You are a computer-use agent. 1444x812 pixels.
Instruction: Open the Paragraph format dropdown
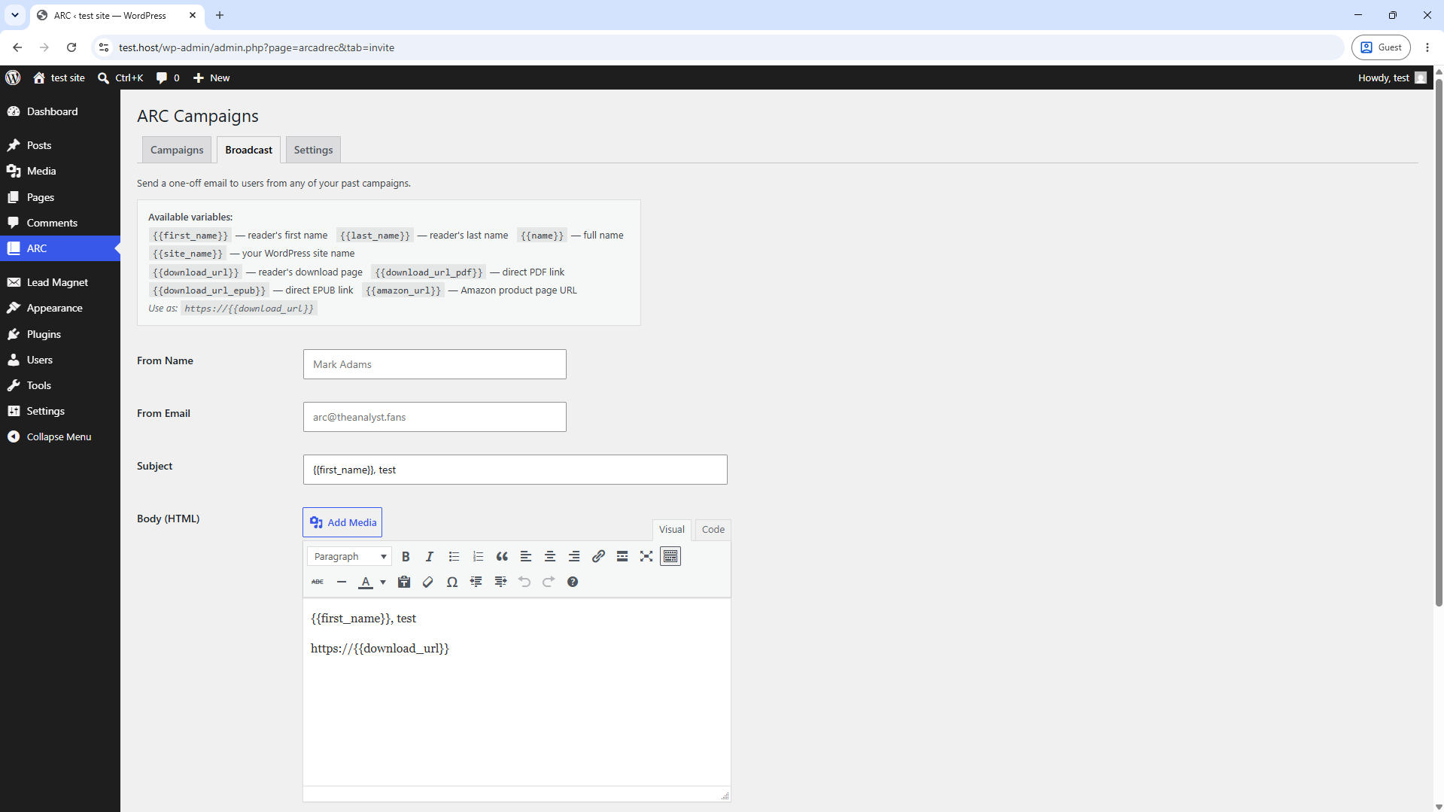tap(350, 557)
